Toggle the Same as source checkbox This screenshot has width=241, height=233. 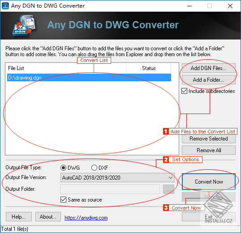pyautogui.click(x=63, y=200)
